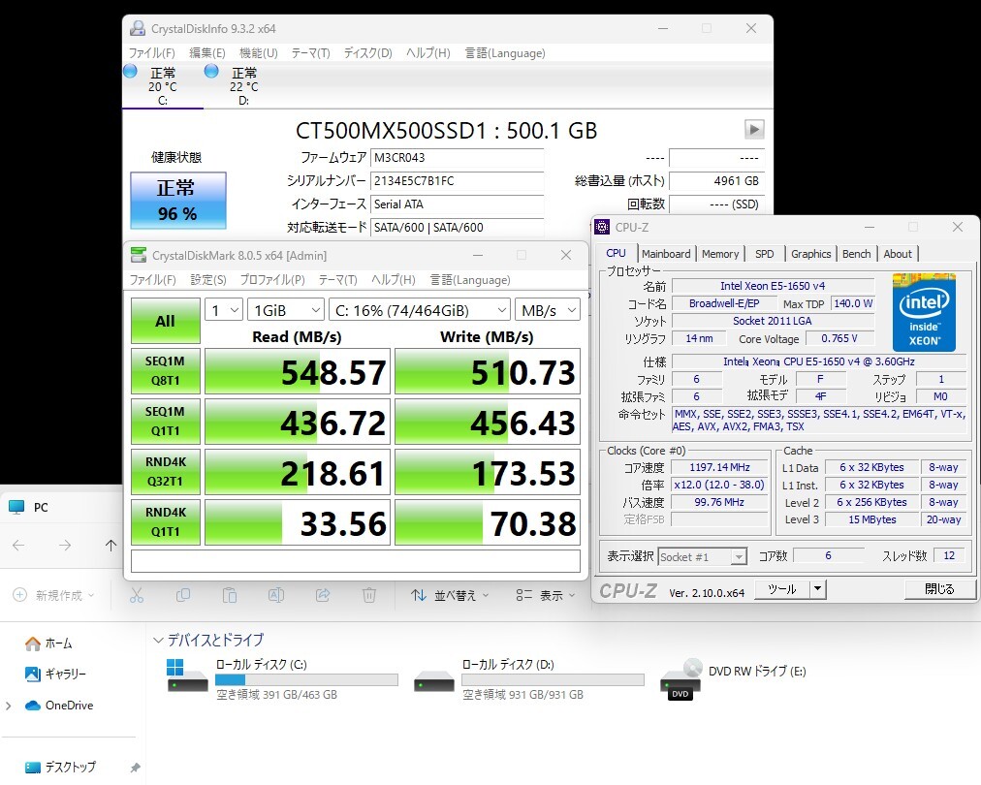Click Delete trash icon in Explorer toolbar
The width and height of the screenshot is (981, 785).
[x=369, y=595]
